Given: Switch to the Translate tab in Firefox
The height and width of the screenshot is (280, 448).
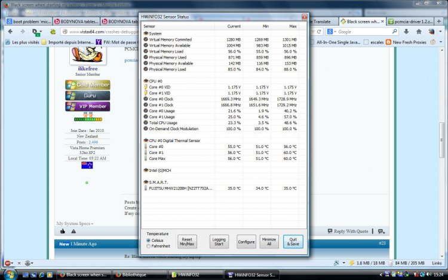Looking at the screenshot, I should (323, 21).
